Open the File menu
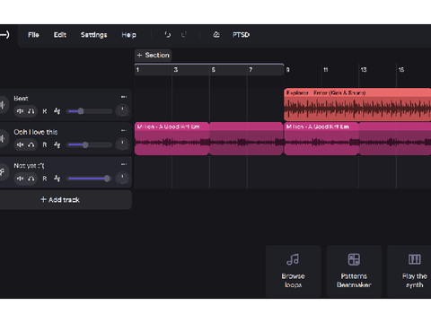This screenshot has width=431, height=323. (x=33, y=35)
